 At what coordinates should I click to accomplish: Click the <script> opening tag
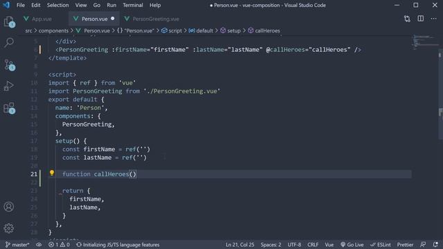(x=62, y=75)
